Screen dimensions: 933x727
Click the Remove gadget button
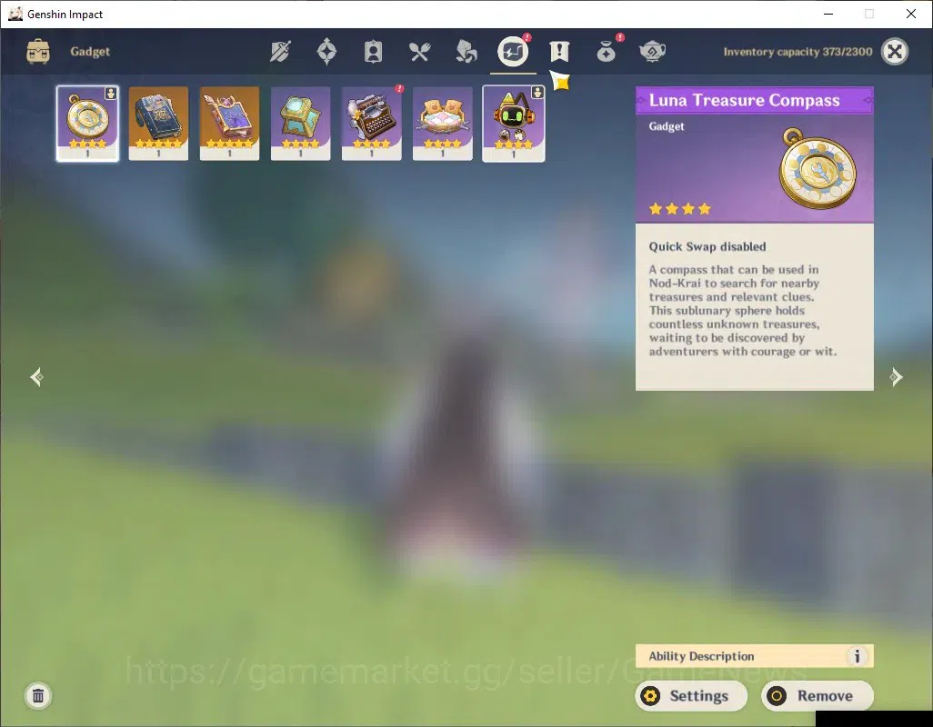(817, 695)
